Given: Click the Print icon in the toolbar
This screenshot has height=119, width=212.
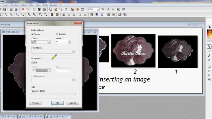Looking at the screenshot, I should [11, 9].
